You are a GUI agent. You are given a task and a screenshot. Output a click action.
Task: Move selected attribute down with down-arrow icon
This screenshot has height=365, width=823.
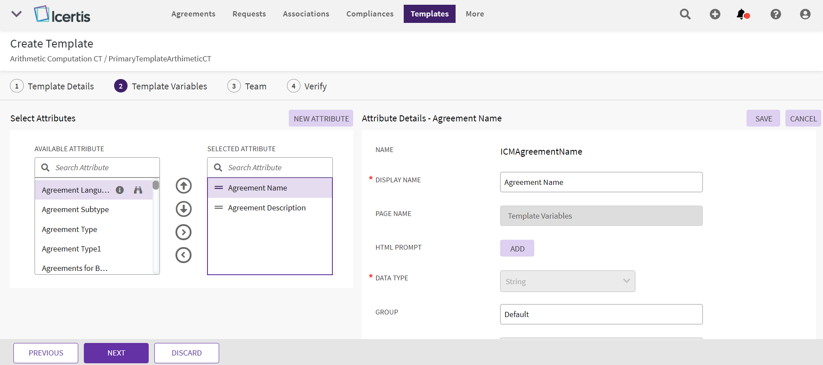(184, 209)
